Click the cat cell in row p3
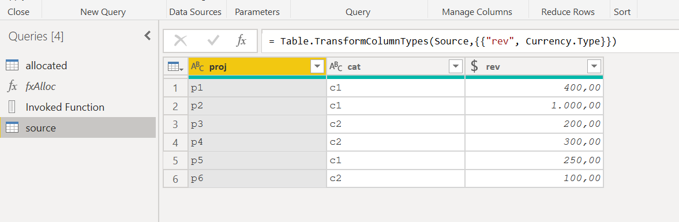 [x=395, y=124]
